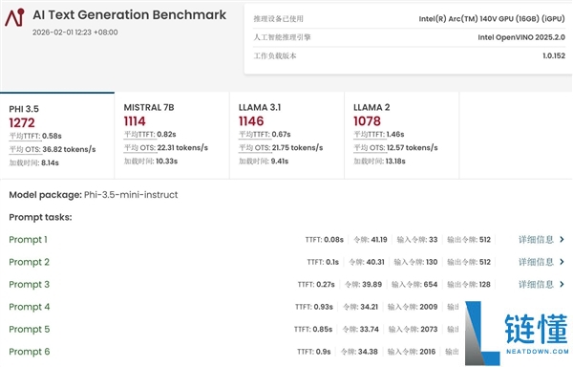Click the Intel OpenVINO 2025.2.0 engine value

521,37
